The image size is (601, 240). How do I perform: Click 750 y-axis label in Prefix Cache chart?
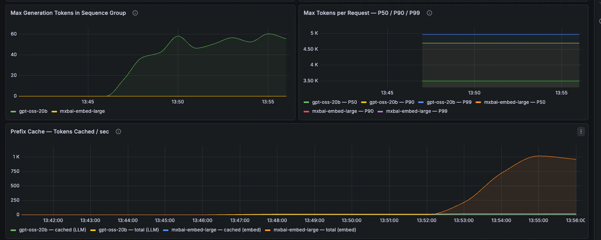[15, 171]
